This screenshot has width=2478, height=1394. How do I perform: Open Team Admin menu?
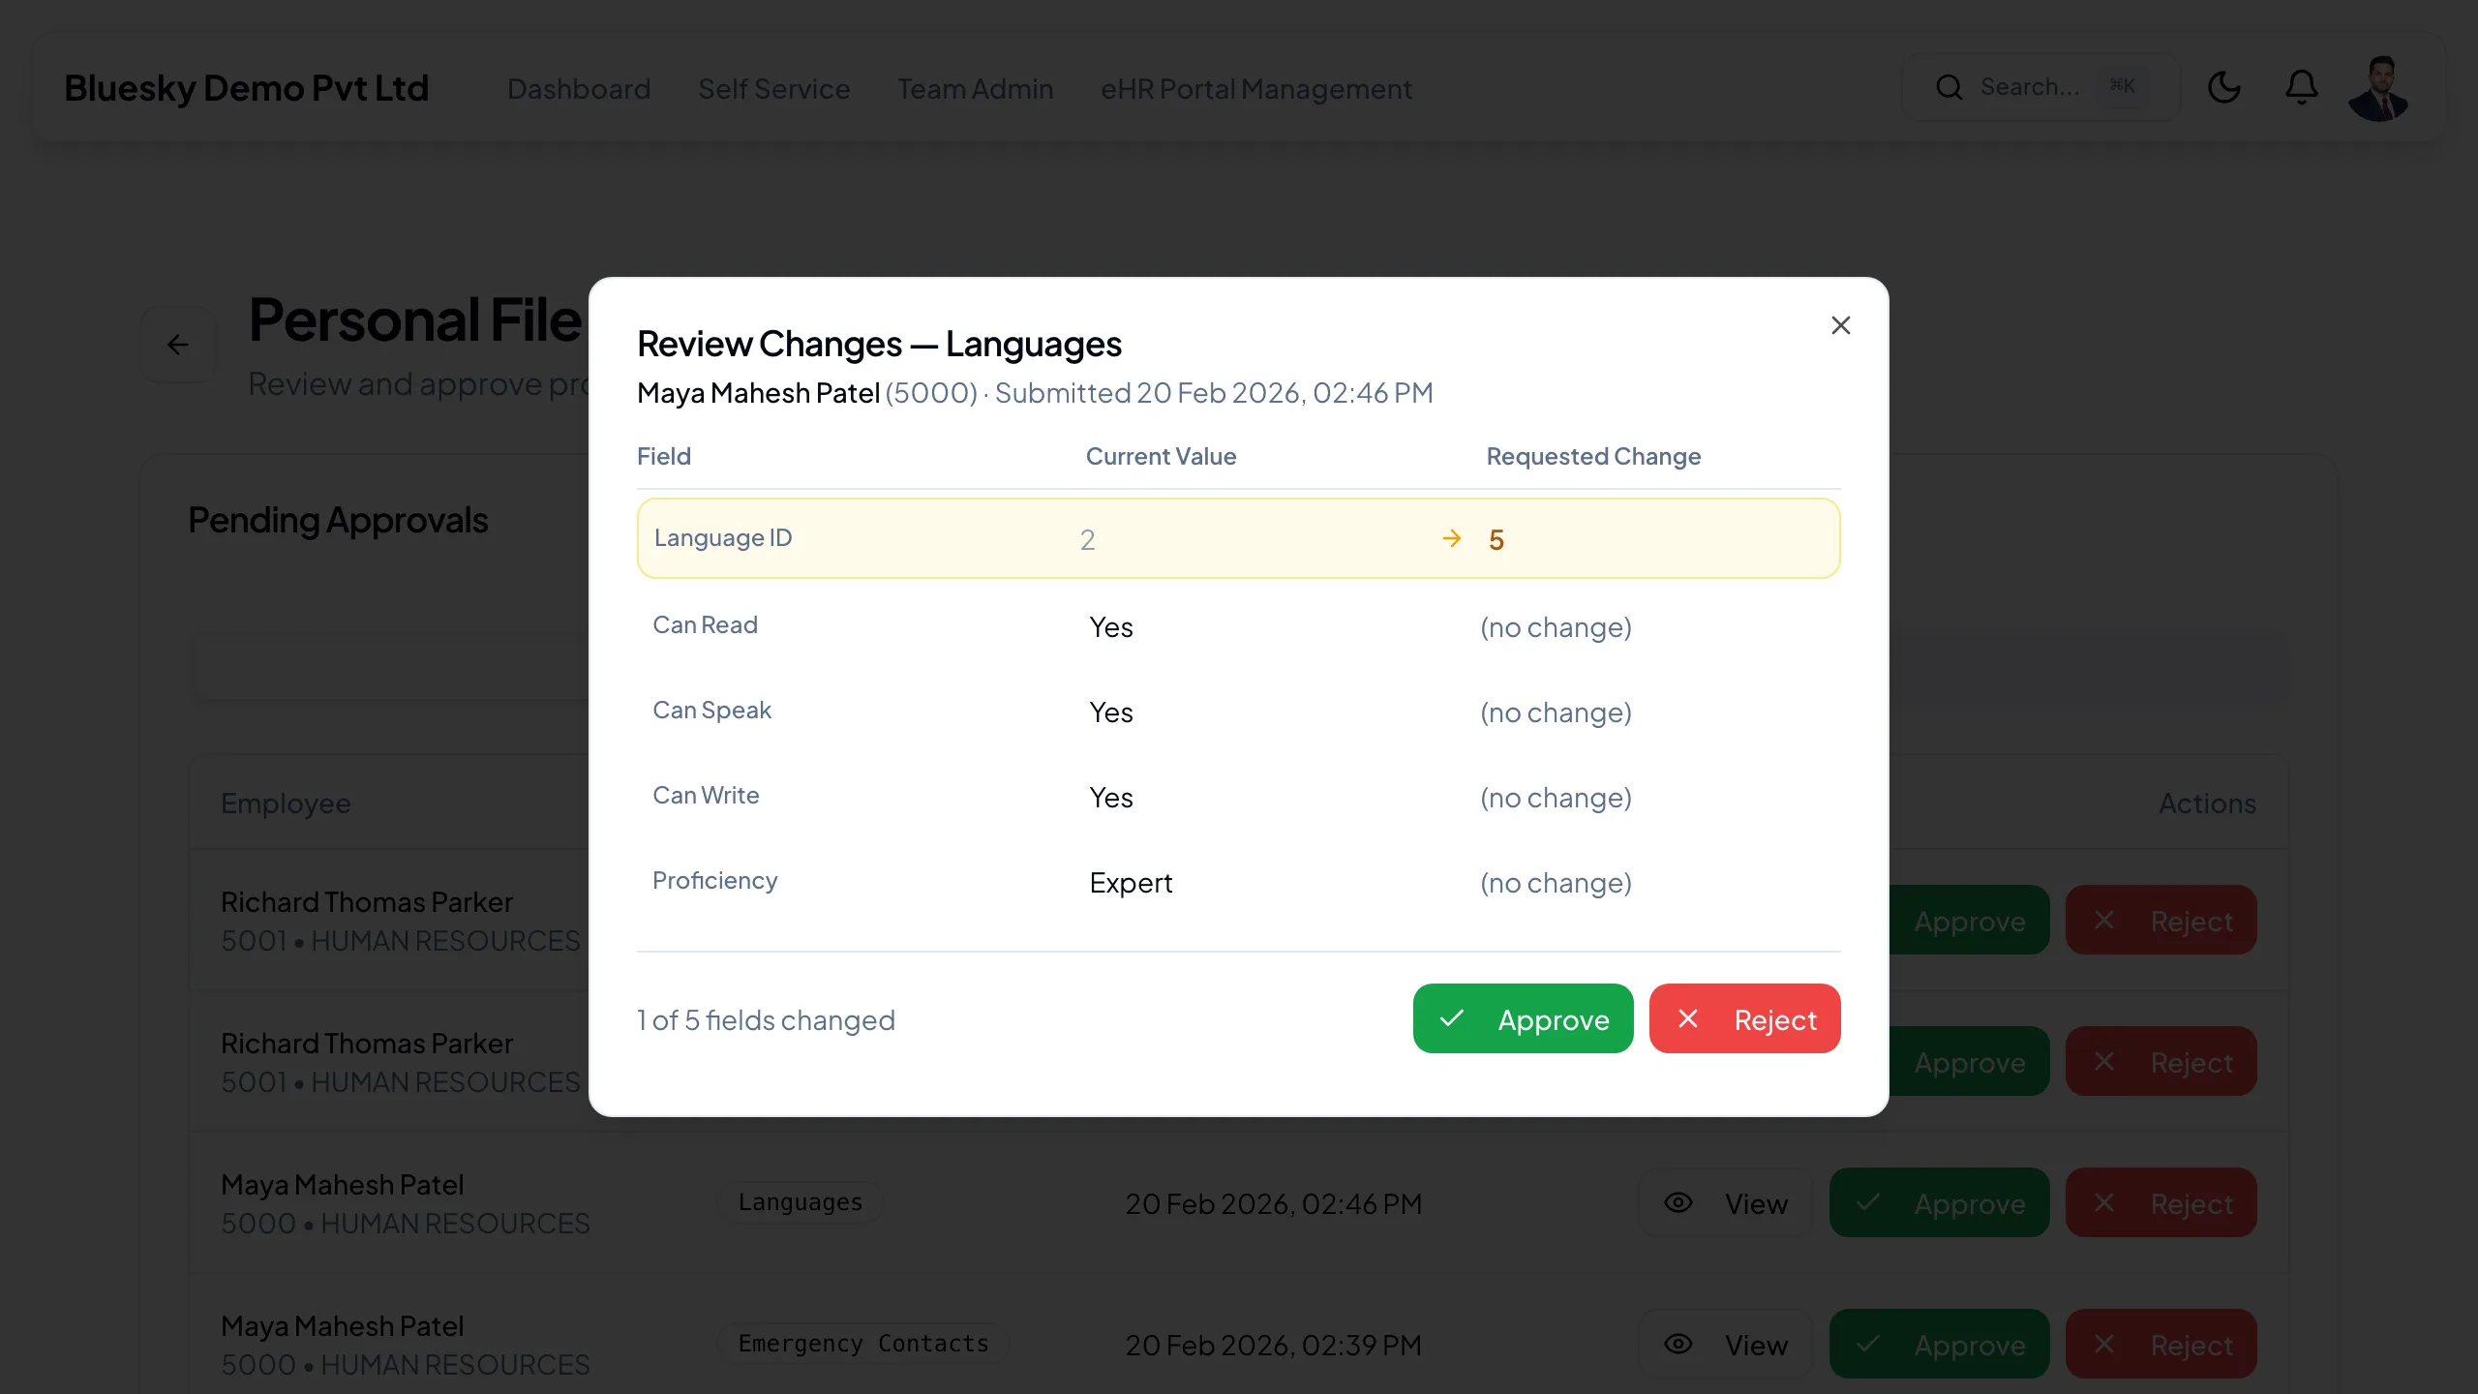(975, 88)
